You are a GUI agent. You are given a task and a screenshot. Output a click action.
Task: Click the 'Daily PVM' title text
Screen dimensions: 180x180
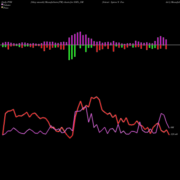pyautogui.click(x=7, y=2)
